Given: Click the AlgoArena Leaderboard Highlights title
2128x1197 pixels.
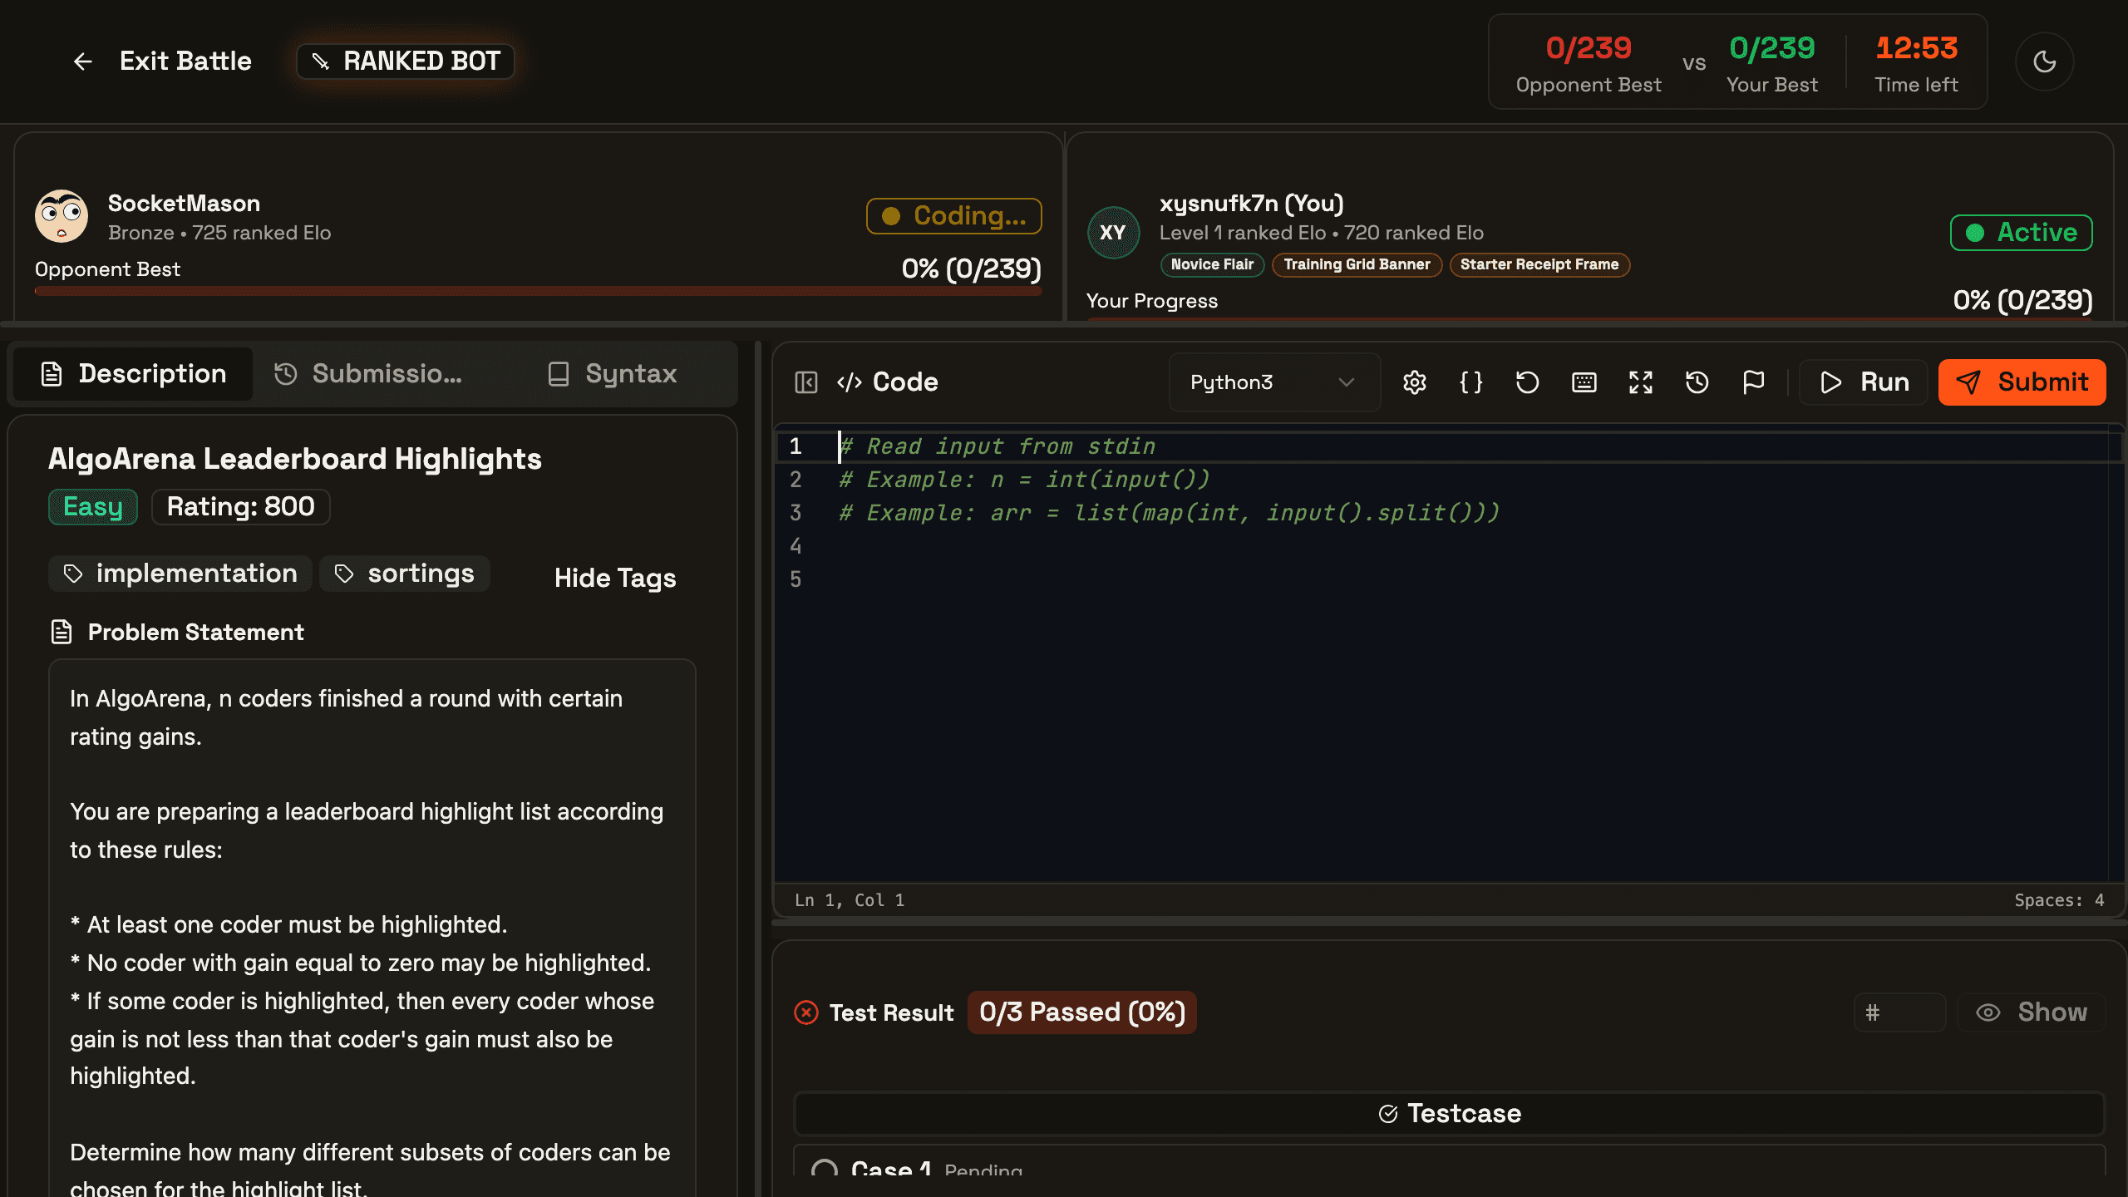Looking at the screenshot, I should 294,459.
